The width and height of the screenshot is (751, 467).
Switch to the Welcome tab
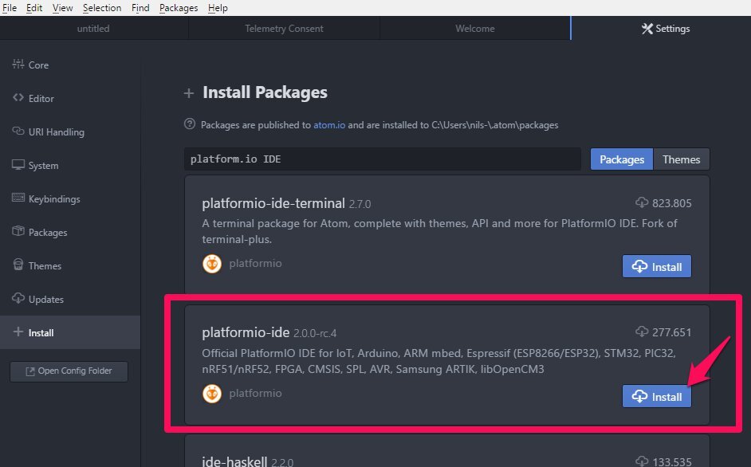(475, 28)
